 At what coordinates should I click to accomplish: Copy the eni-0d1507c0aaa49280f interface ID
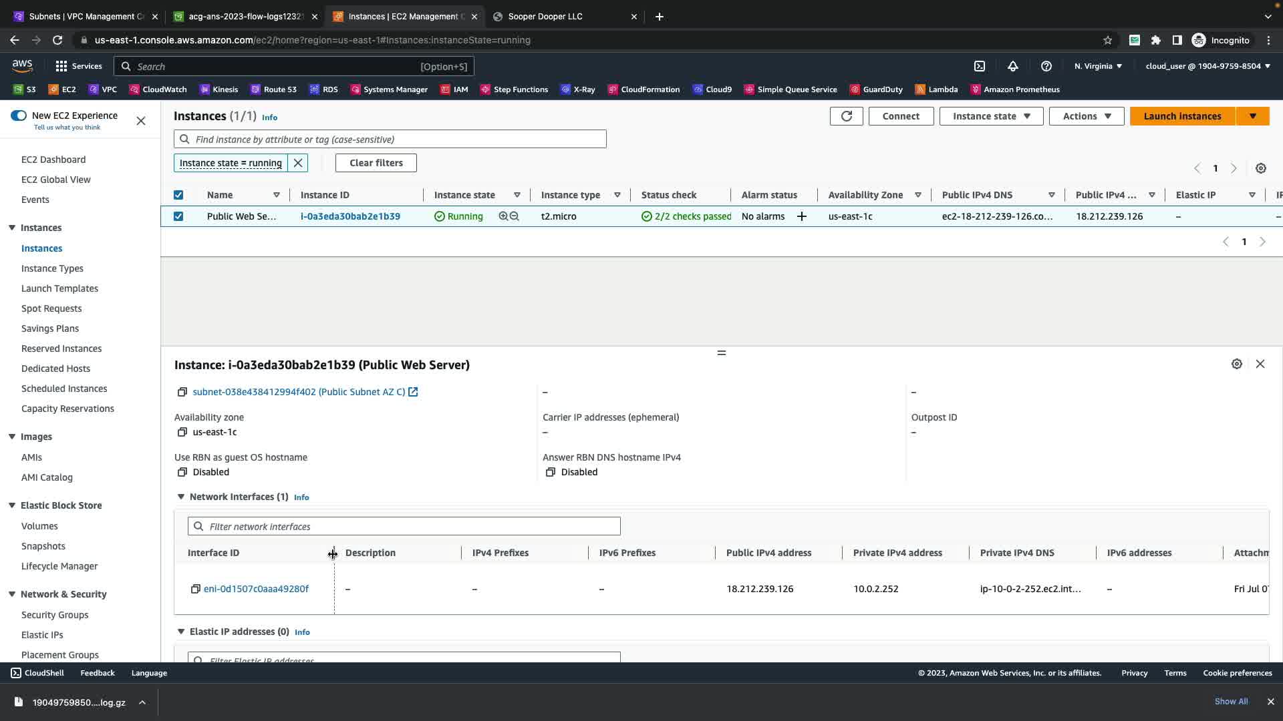click(195, 589)
